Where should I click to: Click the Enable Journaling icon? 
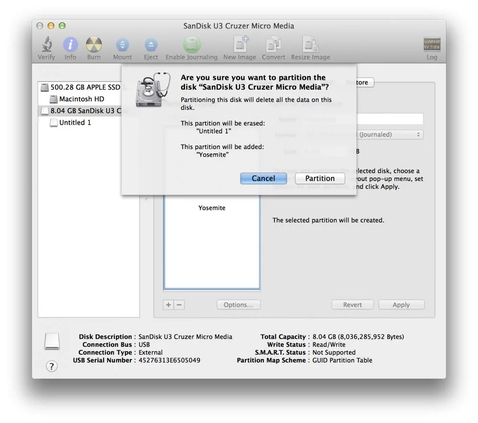tap(192, 45)
